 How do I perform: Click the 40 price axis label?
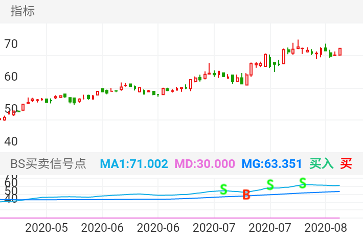[11, 141]
